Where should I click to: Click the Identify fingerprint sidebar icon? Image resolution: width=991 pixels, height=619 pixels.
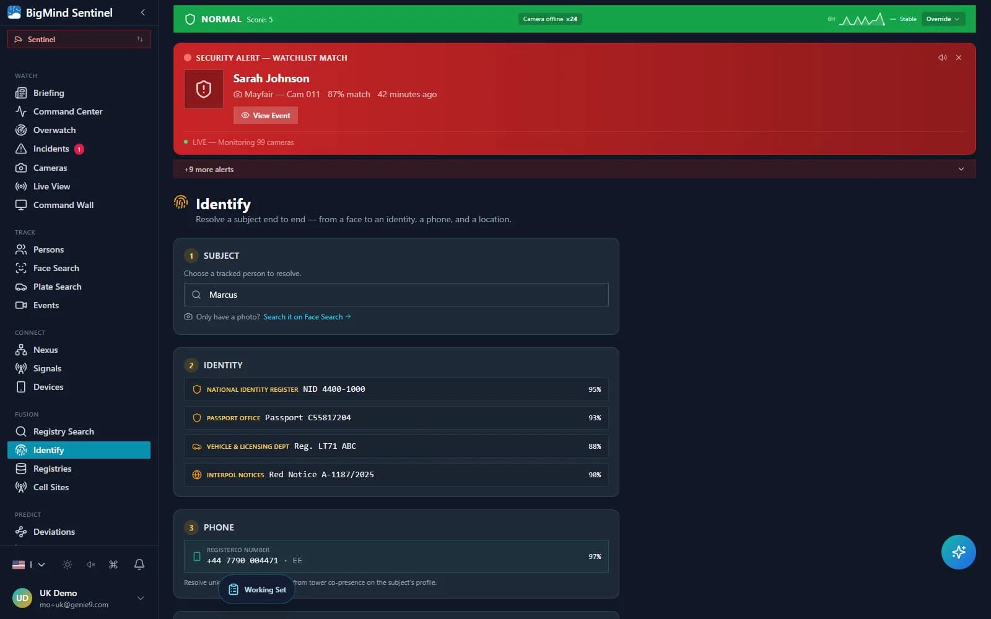(x=21, y=450)
